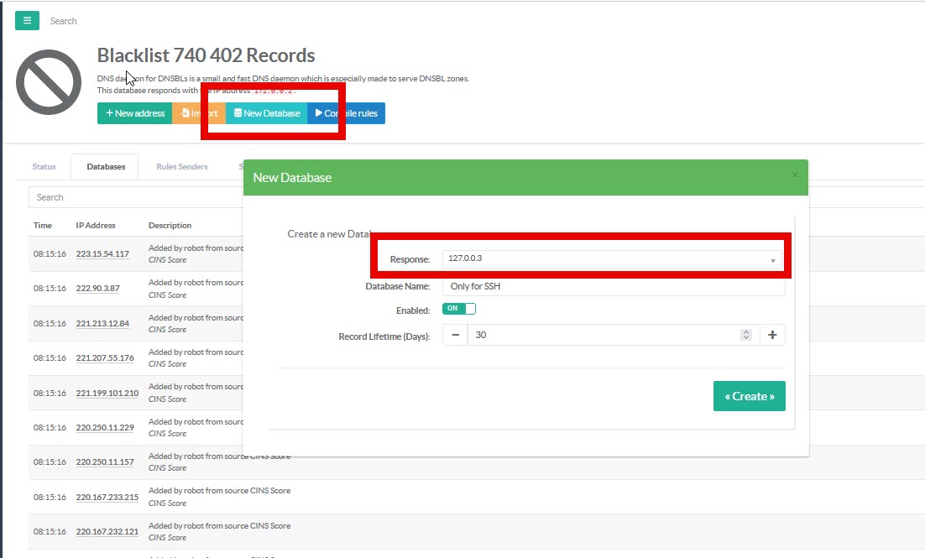The height and width of the screenshot is (558, 925).
Task: Click the Database Name input field
Action: point(613,286)
